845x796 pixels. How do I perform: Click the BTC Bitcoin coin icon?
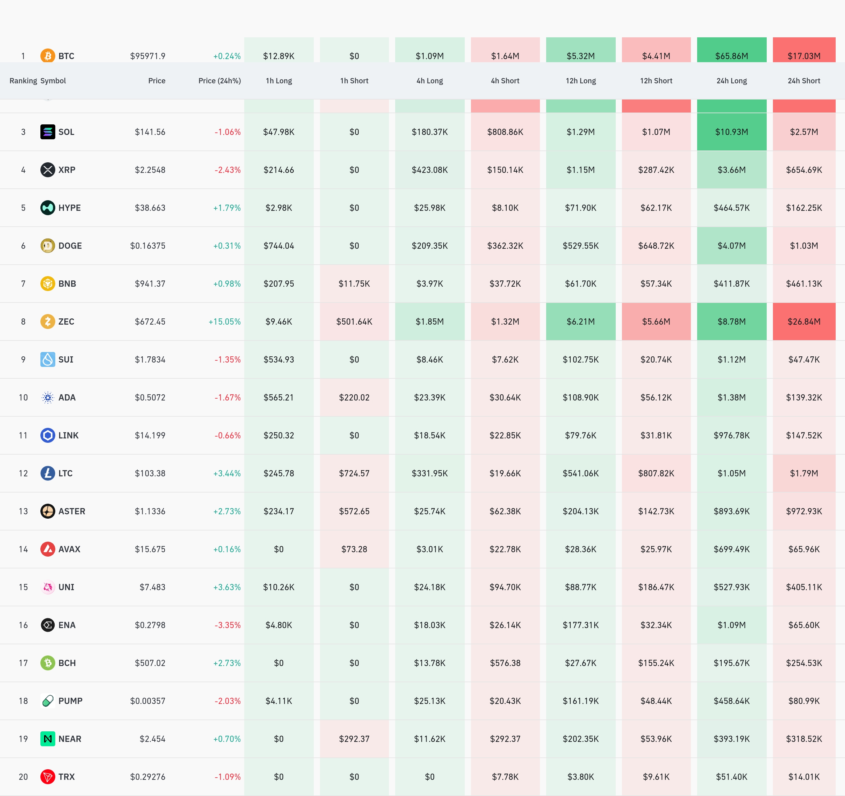(48, 56)
